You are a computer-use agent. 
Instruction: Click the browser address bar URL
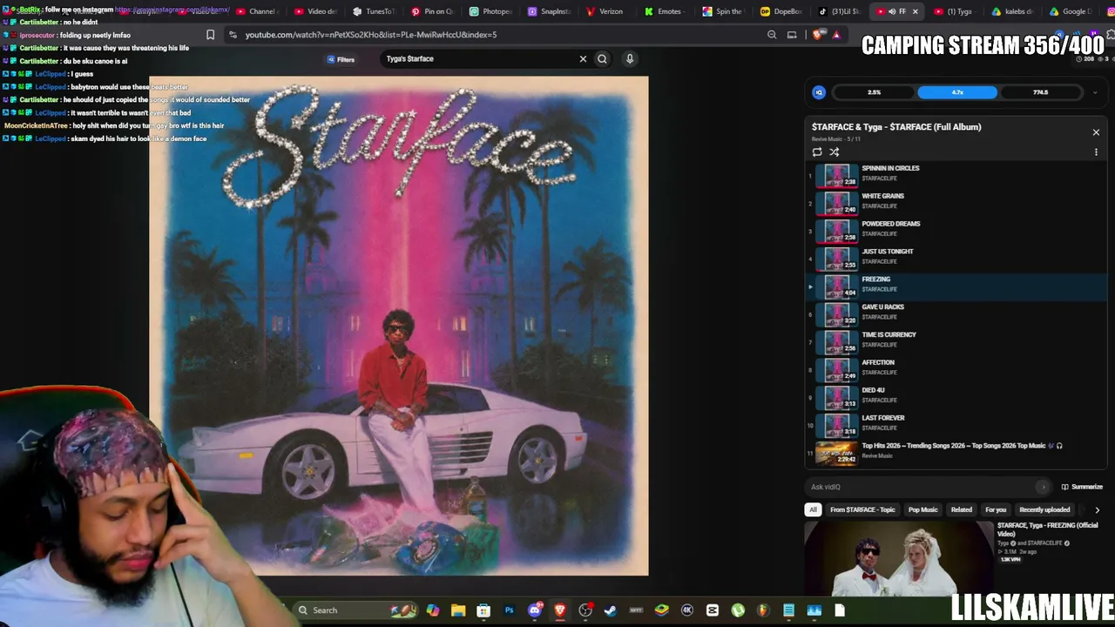click(x=371, y=35)
